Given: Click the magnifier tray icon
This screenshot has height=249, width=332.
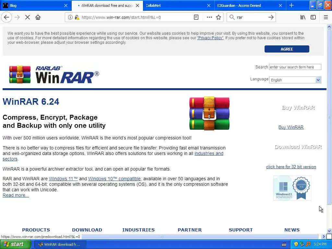Looking at the screenshot, I should coord(308,244).
